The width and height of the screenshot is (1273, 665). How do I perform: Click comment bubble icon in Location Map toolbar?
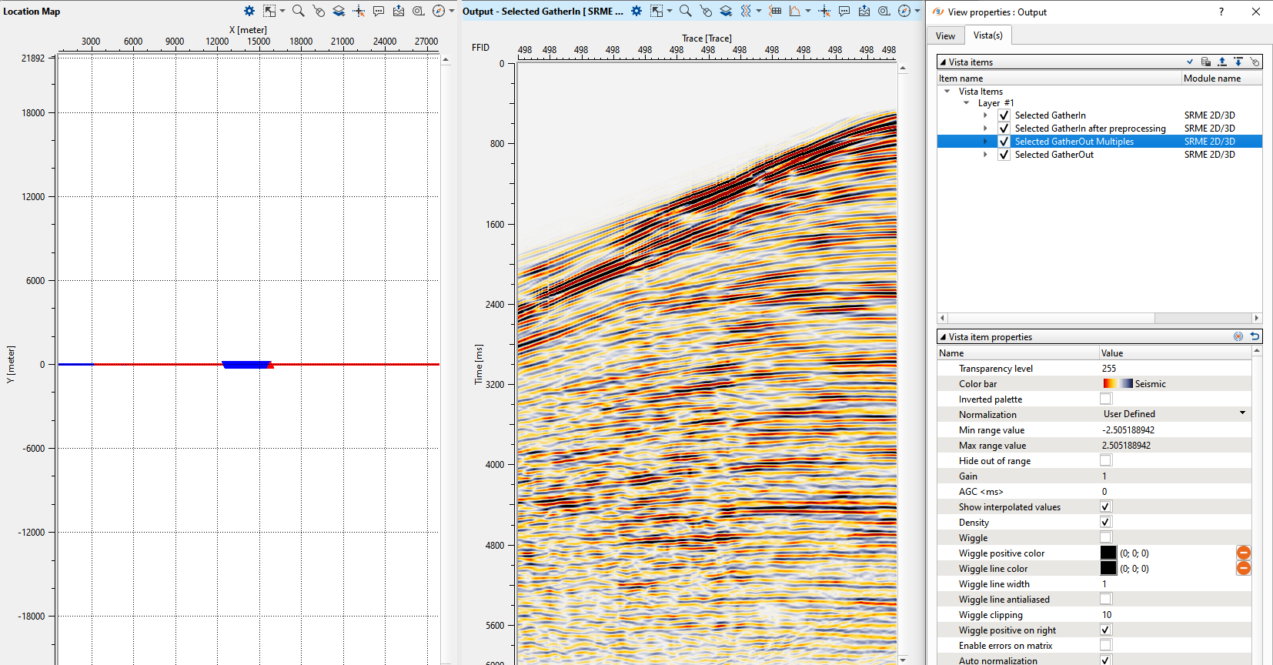(x=379, y=11)
